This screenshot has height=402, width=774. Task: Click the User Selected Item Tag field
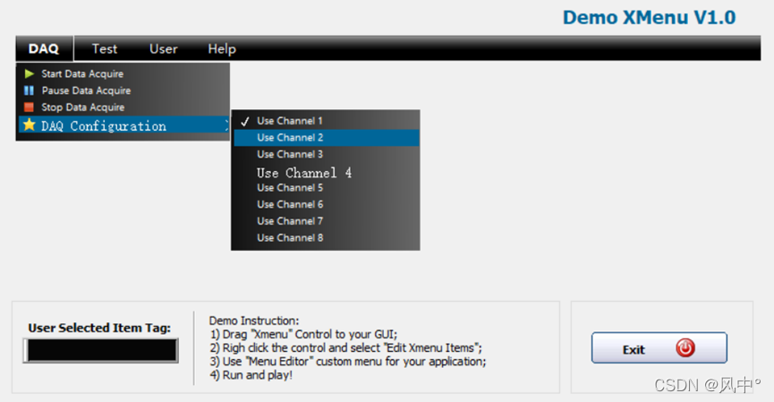point(101,351)
